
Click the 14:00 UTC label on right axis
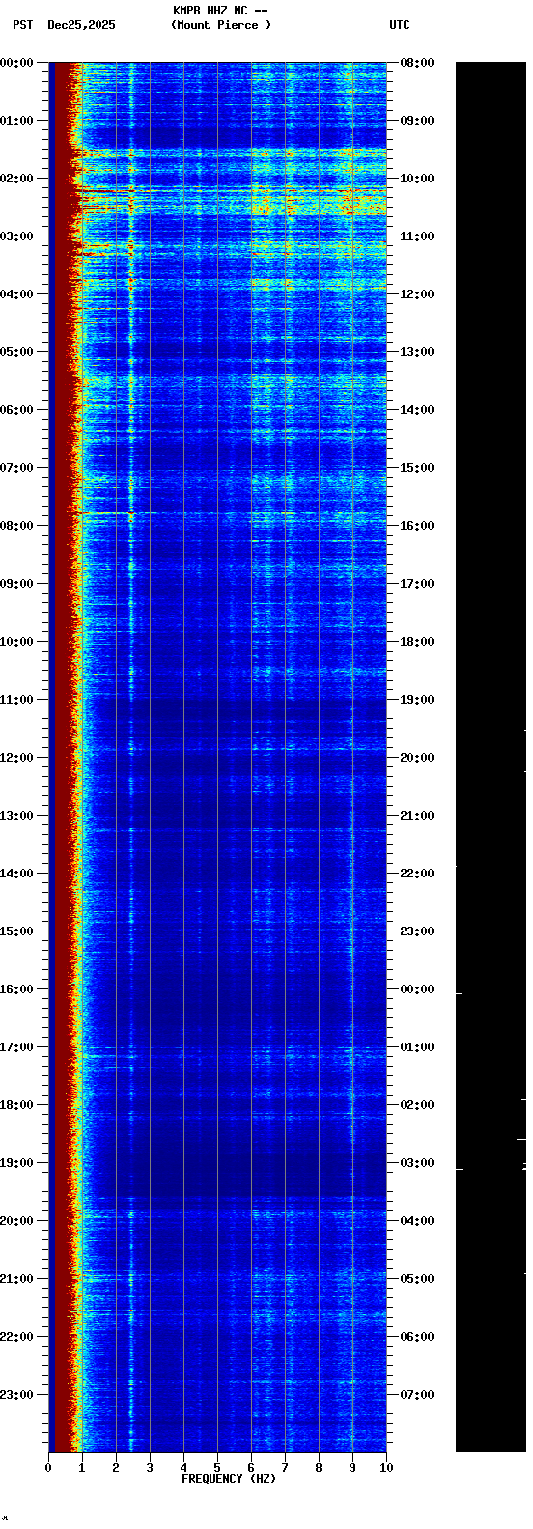(x=417, y=410)
